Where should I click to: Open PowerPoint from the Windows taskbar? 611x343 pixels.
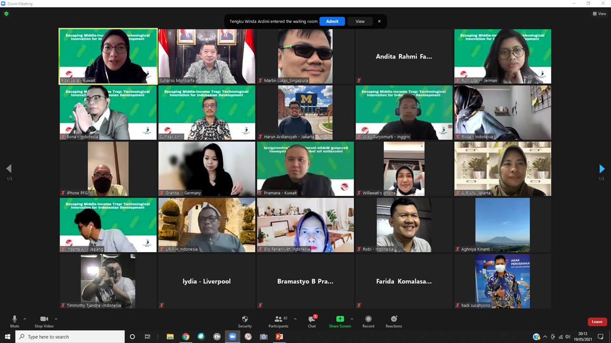coord(279,337)
